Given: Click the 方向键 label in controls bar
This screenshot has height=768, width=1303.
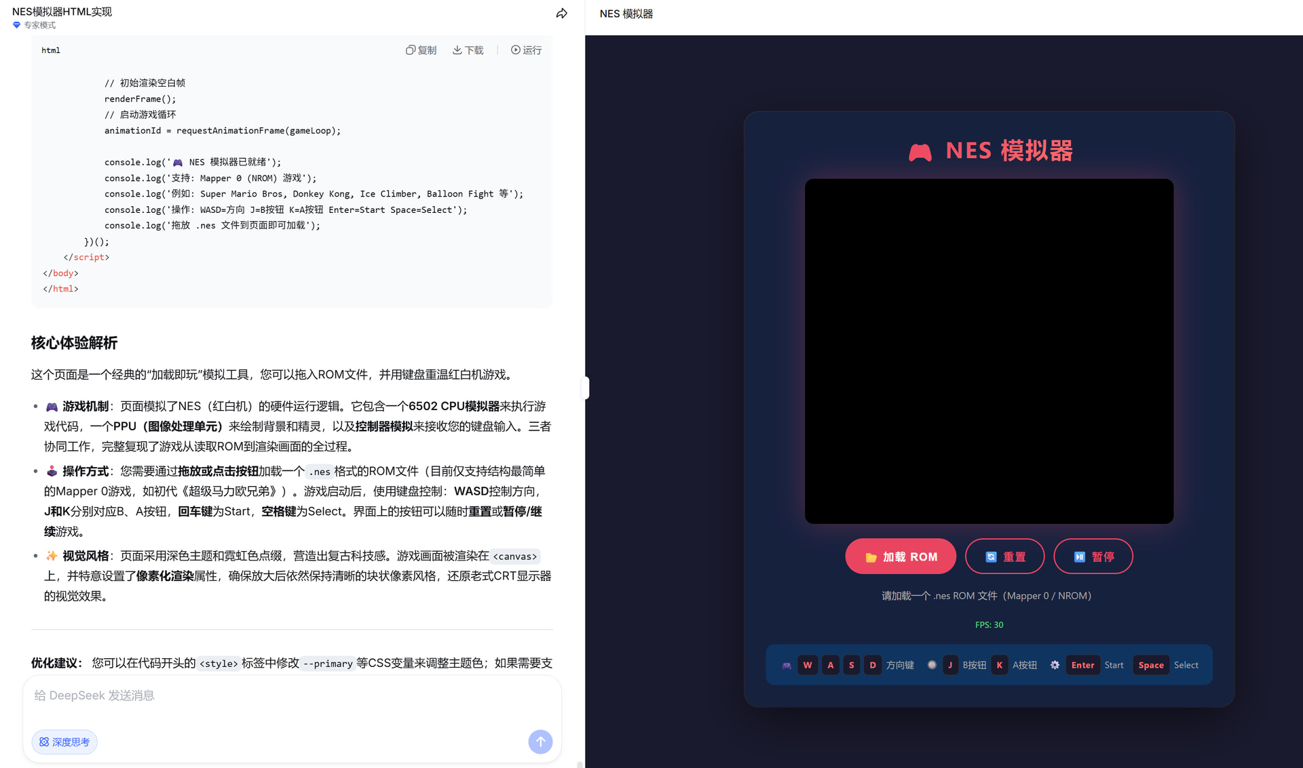Looking at the screenshot, I should click(900, 665).
